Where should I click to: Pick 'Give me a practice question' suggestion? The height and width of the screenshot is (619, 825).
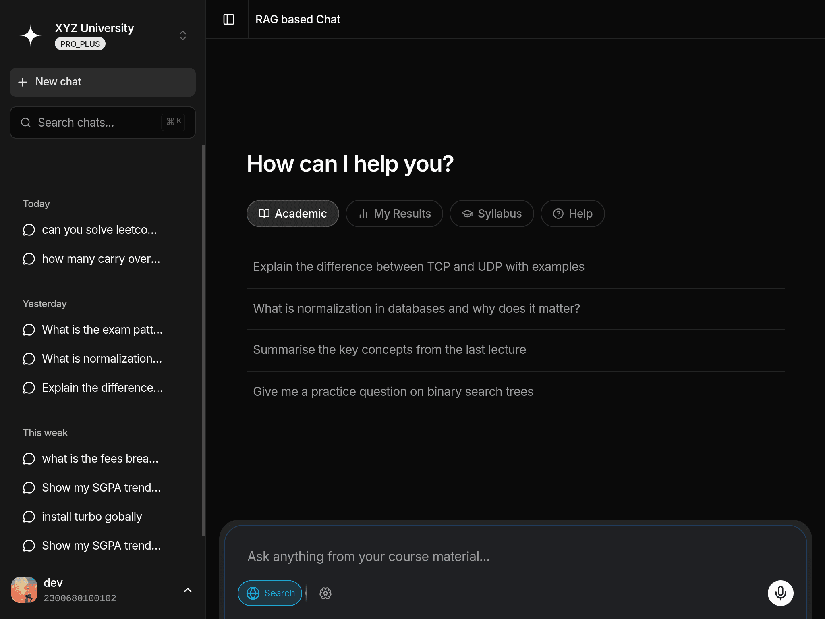coord(516,392)
